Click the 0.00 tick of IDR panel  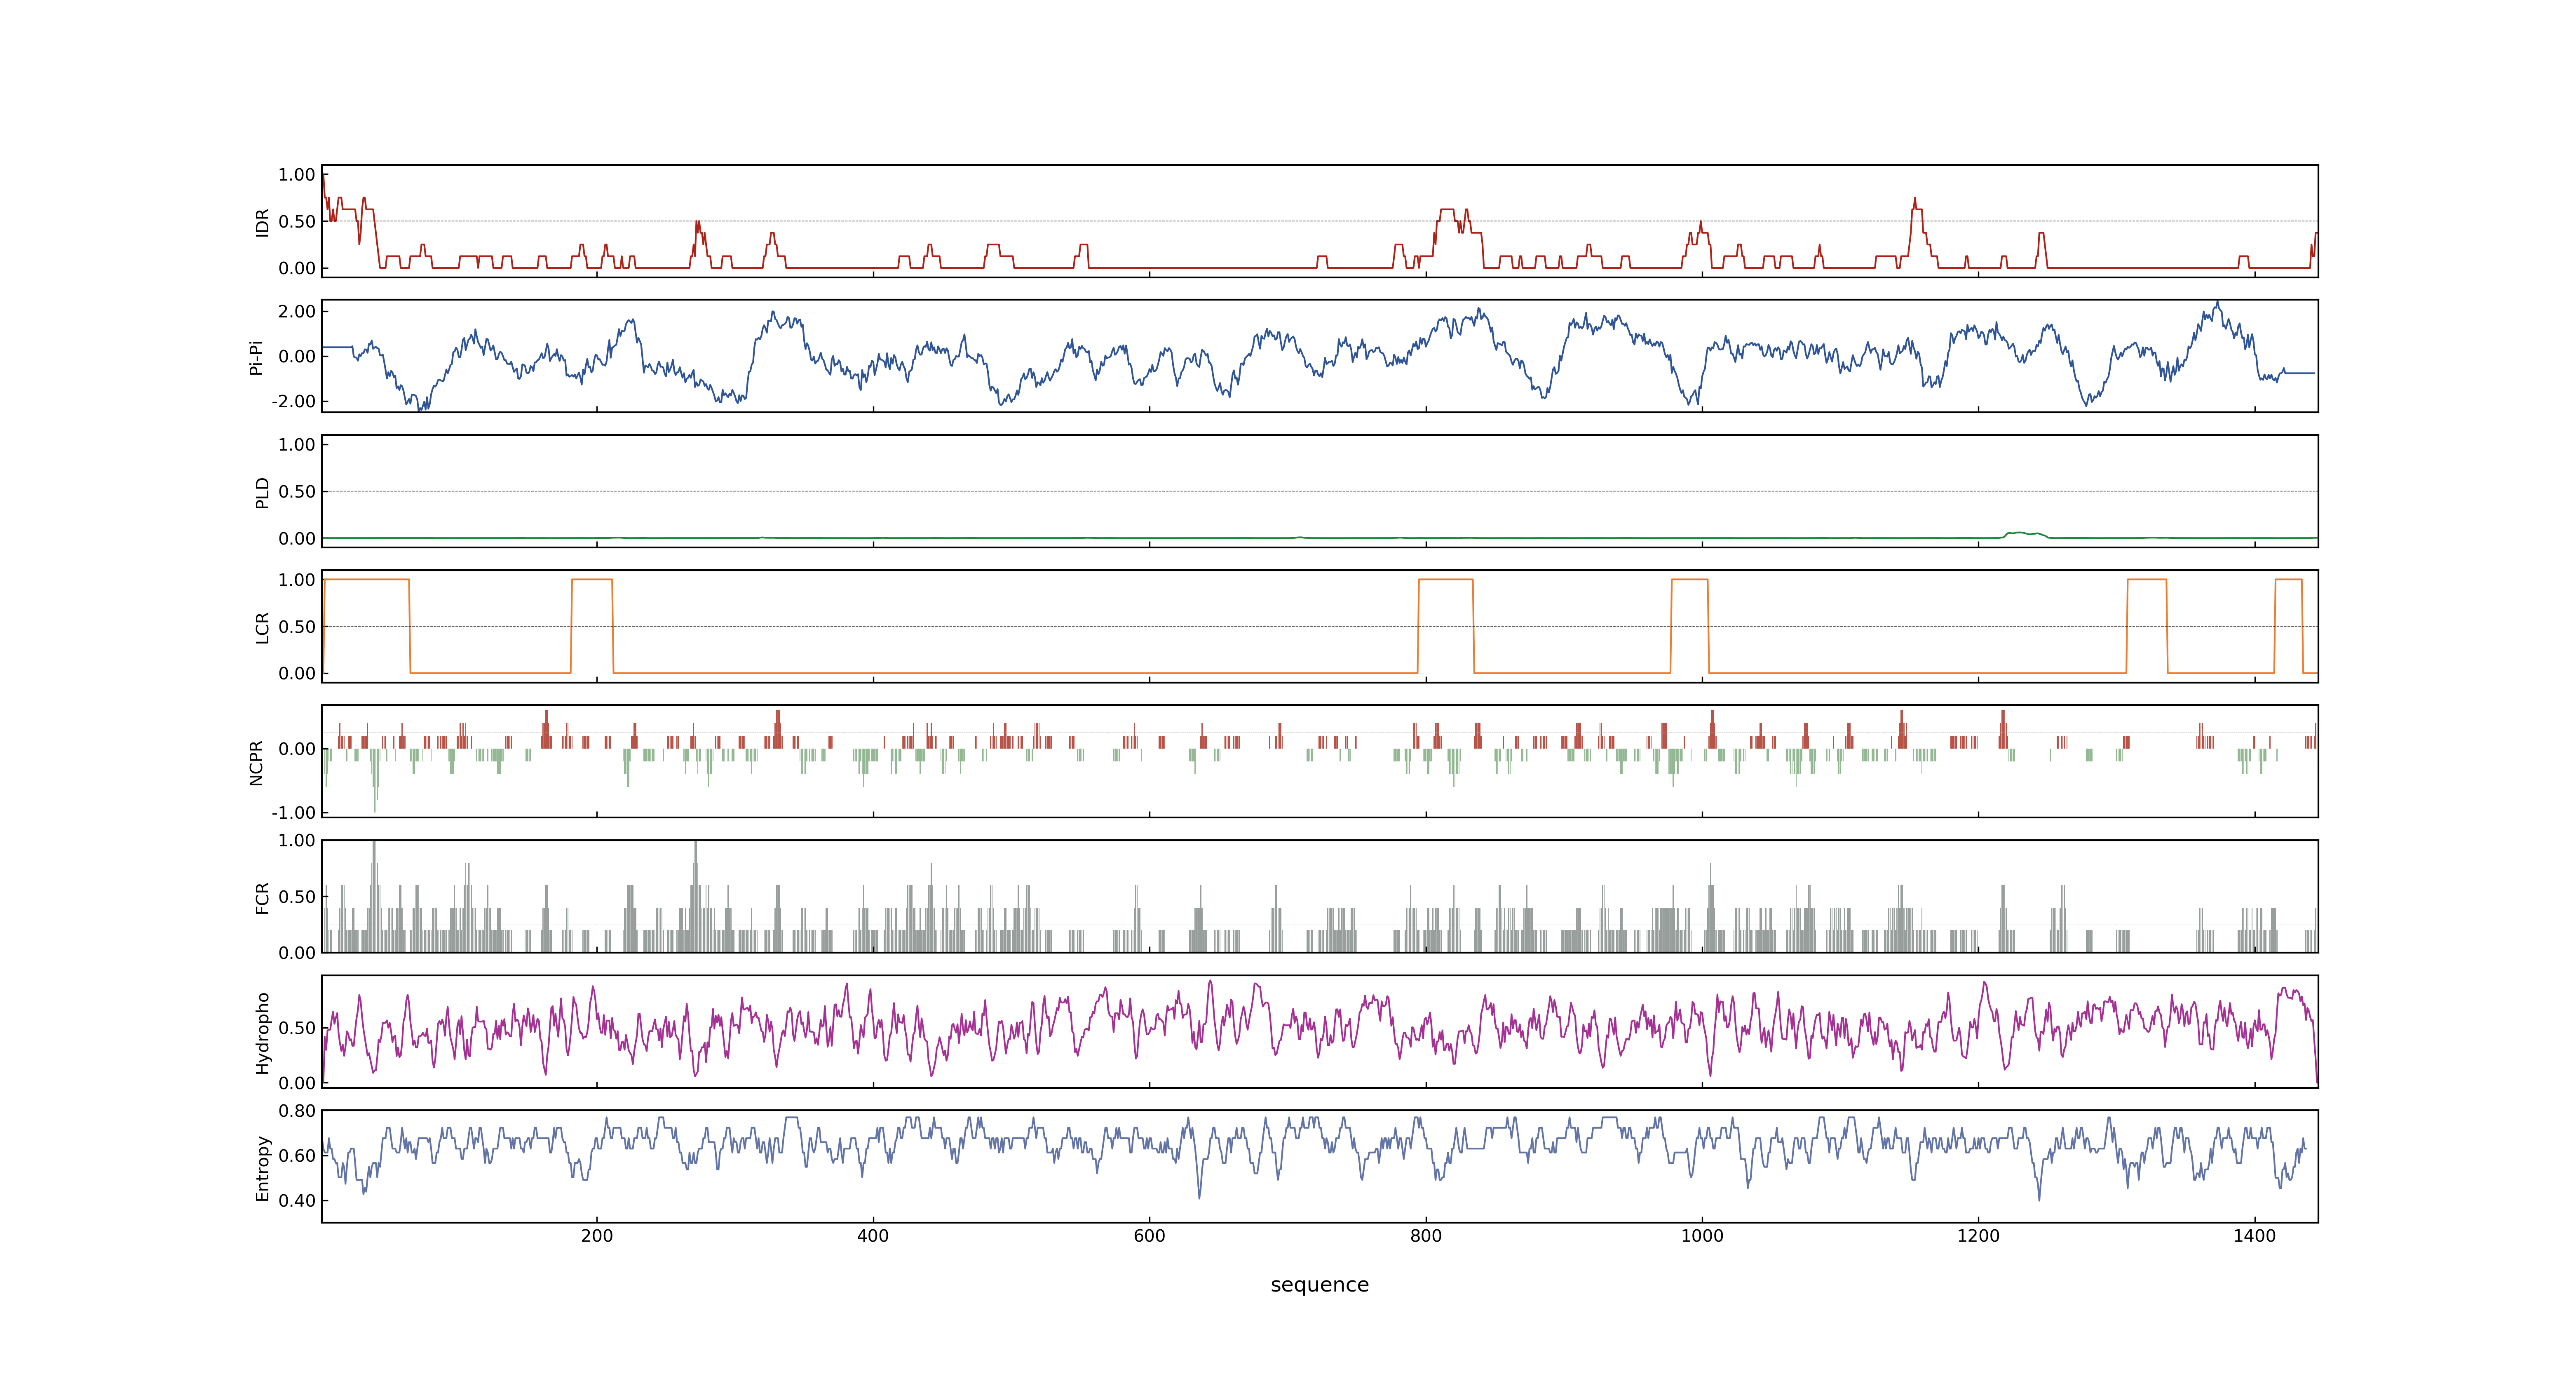point(297,268)
